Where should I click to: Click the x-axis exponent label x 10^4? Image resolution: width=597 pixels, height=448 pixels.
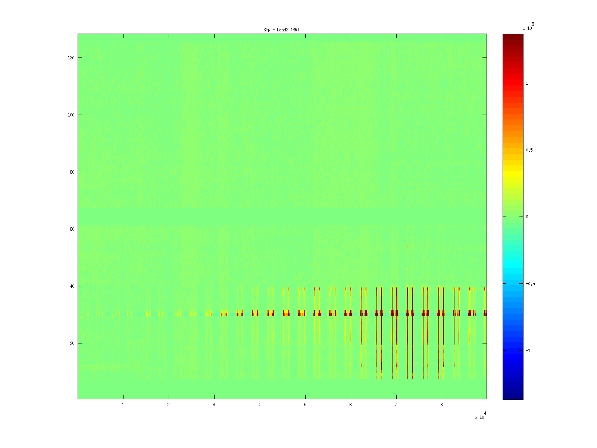point(480,416)
